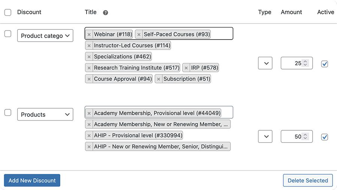Image resolution: width=337 pixels, height=190 pixels.
Task: Toggle the select-all checkbox in header
Action: tap(8, 12)
